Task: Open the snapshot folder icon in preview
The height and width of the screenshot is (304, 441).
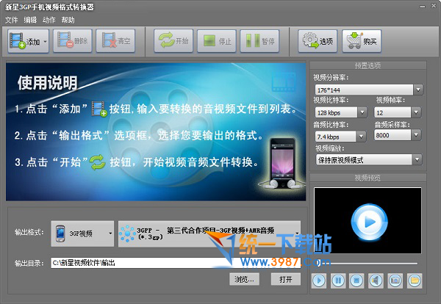Action: (415, 280)
